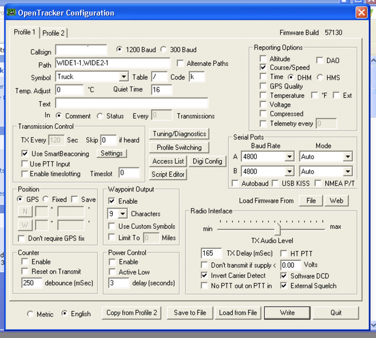Load firmware from File button

pyautogui.click(x=311, y=200)
